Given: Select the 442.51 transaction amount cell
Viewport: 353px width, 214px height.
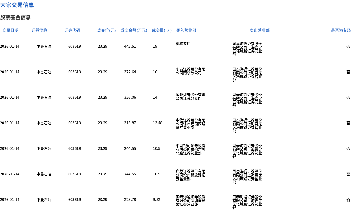Looking at the screenshot, I should 130,46.
